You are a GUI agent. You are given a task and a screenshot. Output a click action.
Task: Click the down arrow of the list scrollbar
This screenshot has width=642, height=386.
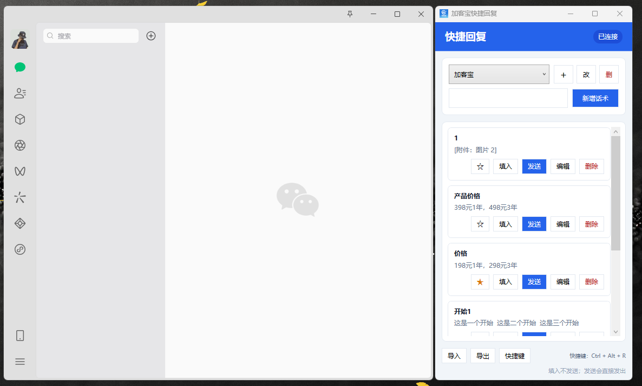(x=616, y=331)
